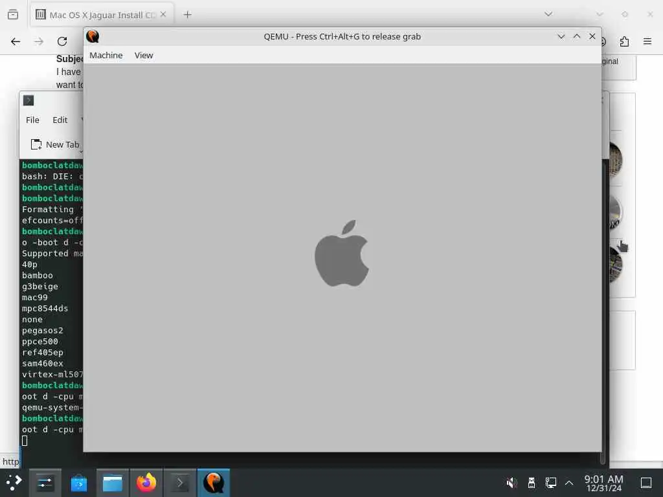Click the show desktop button in the panel
This screenshot has width=663, height=497.
tap(646, 483)
